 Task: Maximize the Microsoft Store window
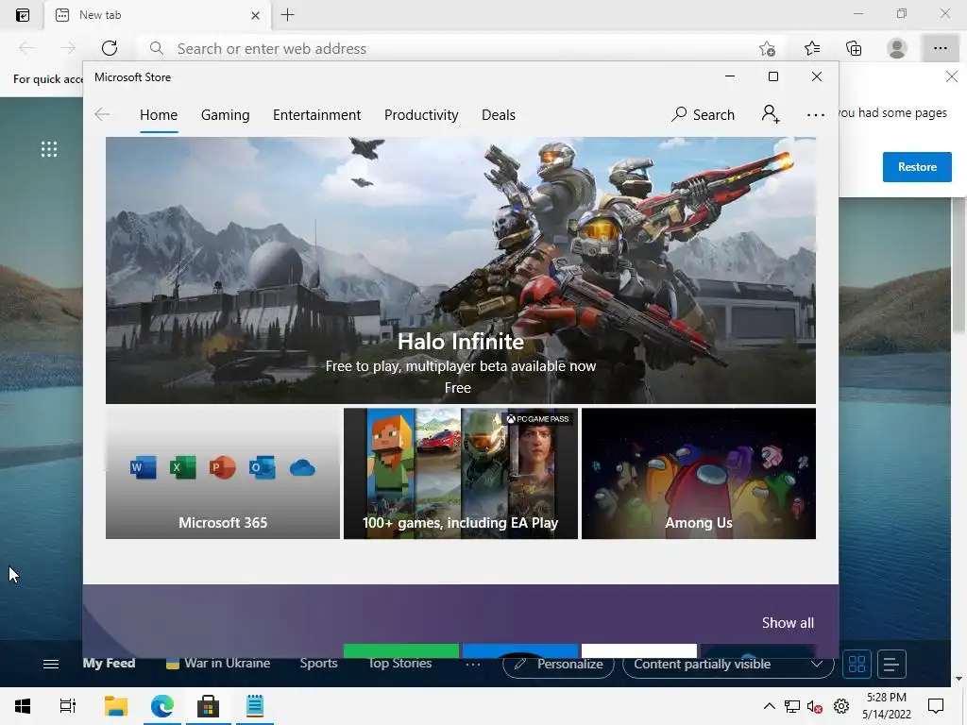pyautogui.click(x=772, y=76)
